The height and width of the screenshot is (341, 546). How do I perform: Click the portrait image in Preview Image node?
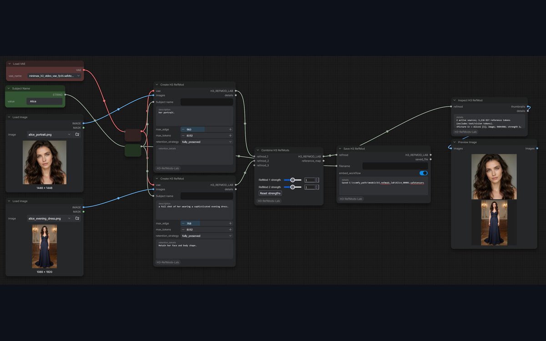[x=494, y=176]
